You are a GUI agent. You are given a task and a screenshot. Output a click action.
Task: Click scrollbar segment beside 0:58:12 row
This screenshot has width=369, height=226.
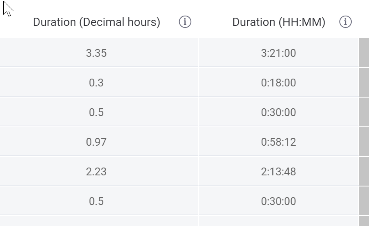click(364, 142)
